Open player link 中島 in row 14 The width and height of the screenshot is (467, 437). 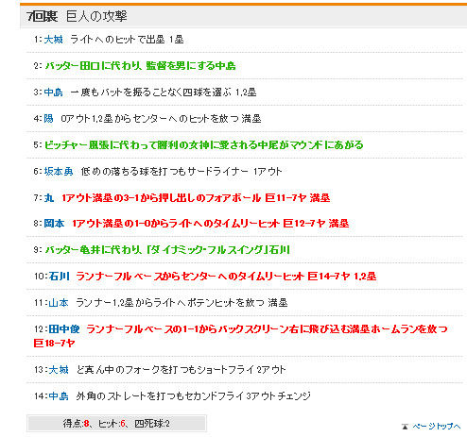tap(59, 396)
